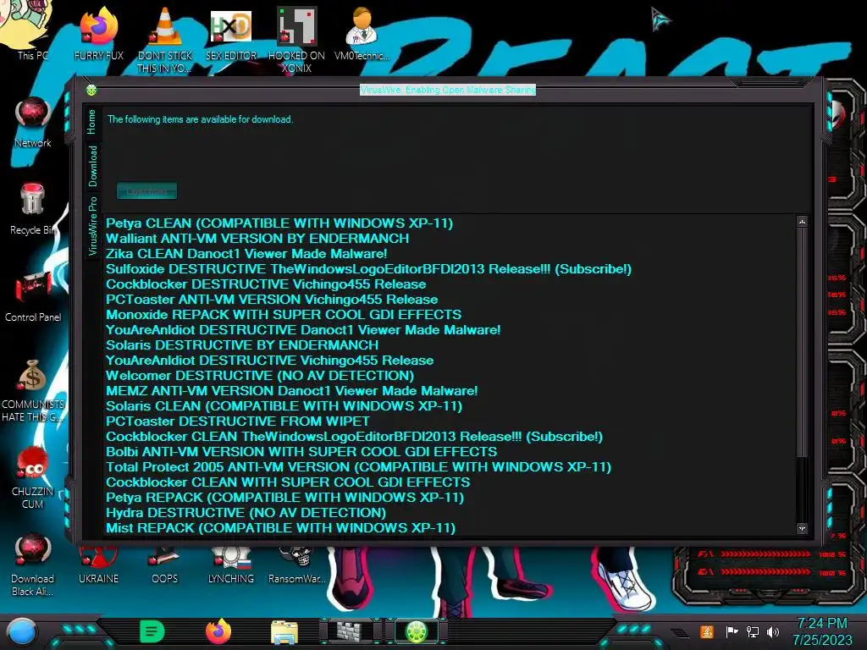Select "Petya REPACK (COMPATIBLE WITH WINDOWS XP-11)"
The width and height of the screenshot is (867, 650).
[284, 498]
